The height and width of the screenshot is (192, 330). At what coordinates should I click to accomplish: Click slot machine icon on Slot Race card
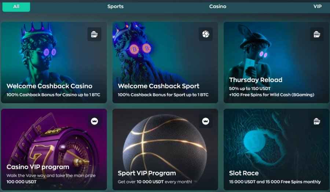coord(317,121)
